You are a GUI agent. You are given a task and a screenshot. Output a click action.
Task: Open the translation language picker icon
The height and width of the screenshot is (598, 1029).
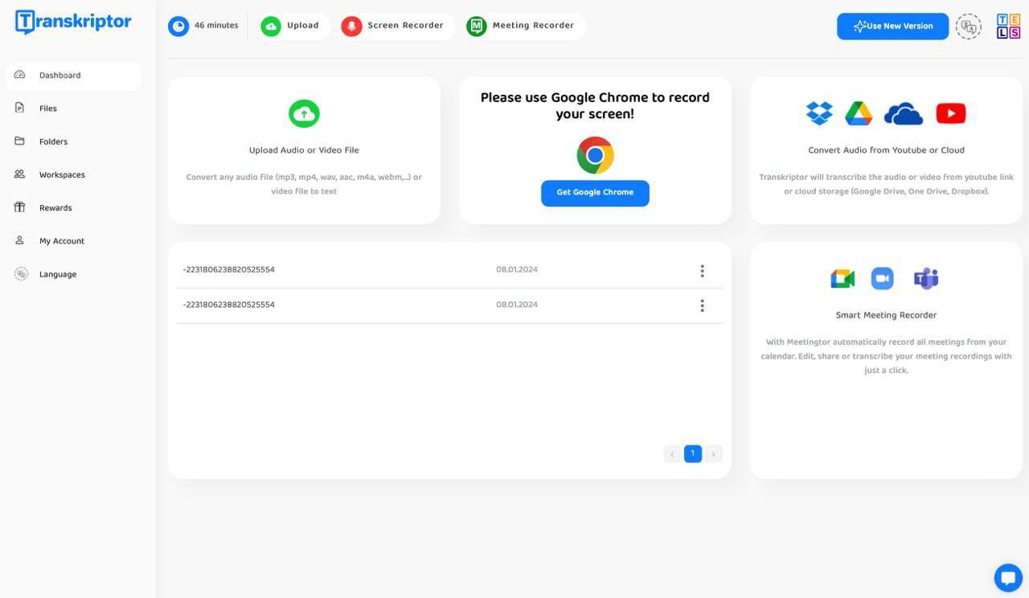(968, 26)
